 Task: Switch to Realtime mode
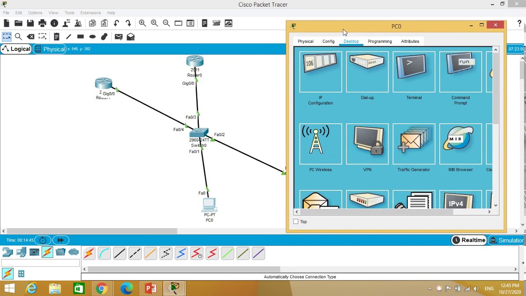[469, 240]
